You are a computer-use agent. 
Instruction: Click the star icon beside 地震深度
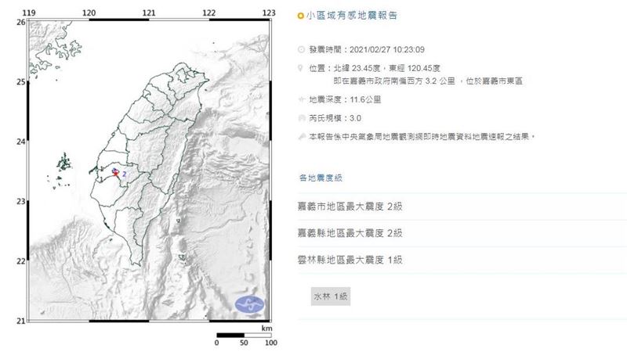(302, 100)
